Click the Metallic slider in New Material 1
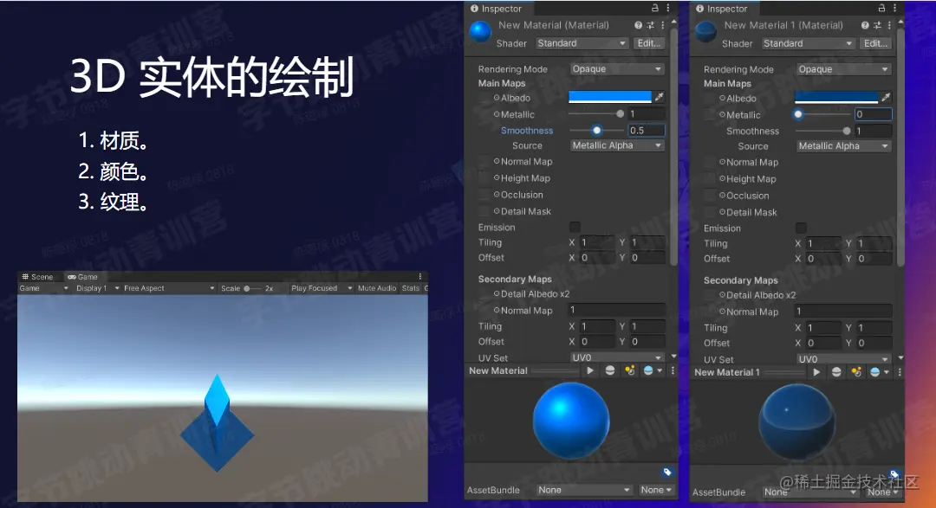The height and width of the screenshot is (508, 936). click(x=822, y=114)
